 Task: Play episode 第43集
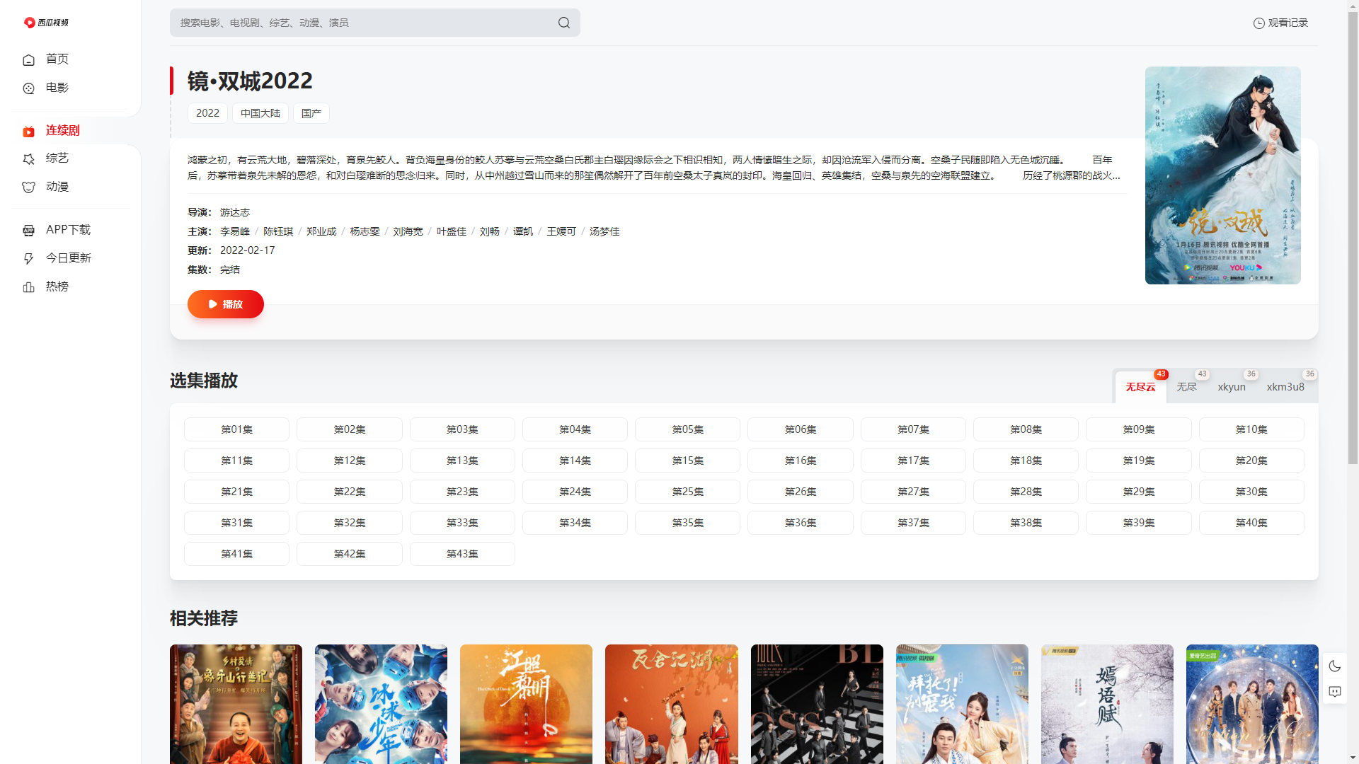(x=462, y=554)
